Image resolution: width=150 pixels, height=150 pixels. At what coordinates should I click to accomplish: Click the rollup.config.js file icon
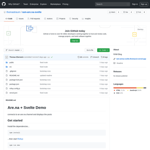pos(7,89)
